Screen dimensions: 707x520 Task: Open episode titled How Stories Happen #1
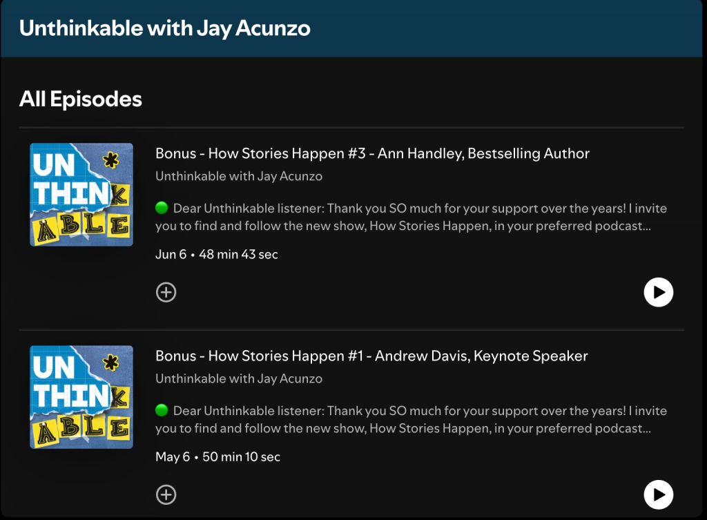pyautogui.click(x=371, y=356)
